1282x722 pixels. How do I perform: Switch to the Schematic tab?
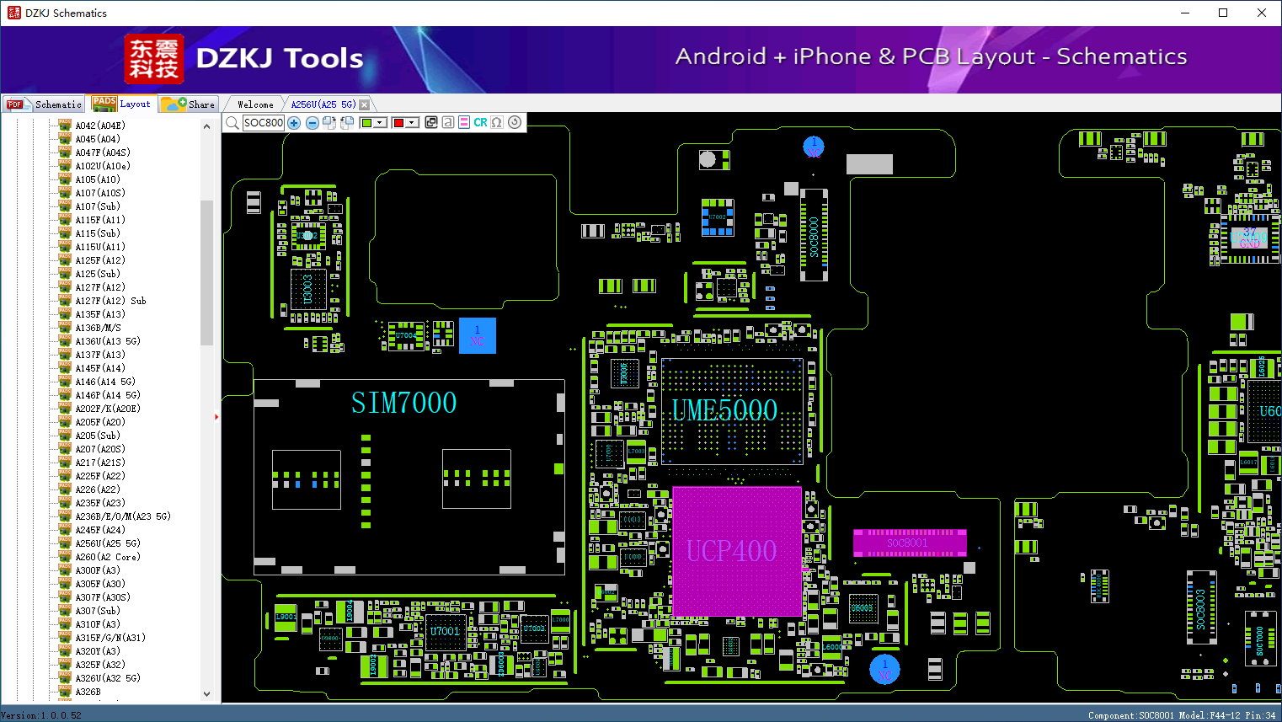click(44, 104)
